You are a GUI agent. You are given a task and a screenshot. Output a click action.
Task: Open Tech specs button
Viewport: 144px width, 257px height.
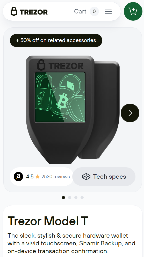pos(104,177)
